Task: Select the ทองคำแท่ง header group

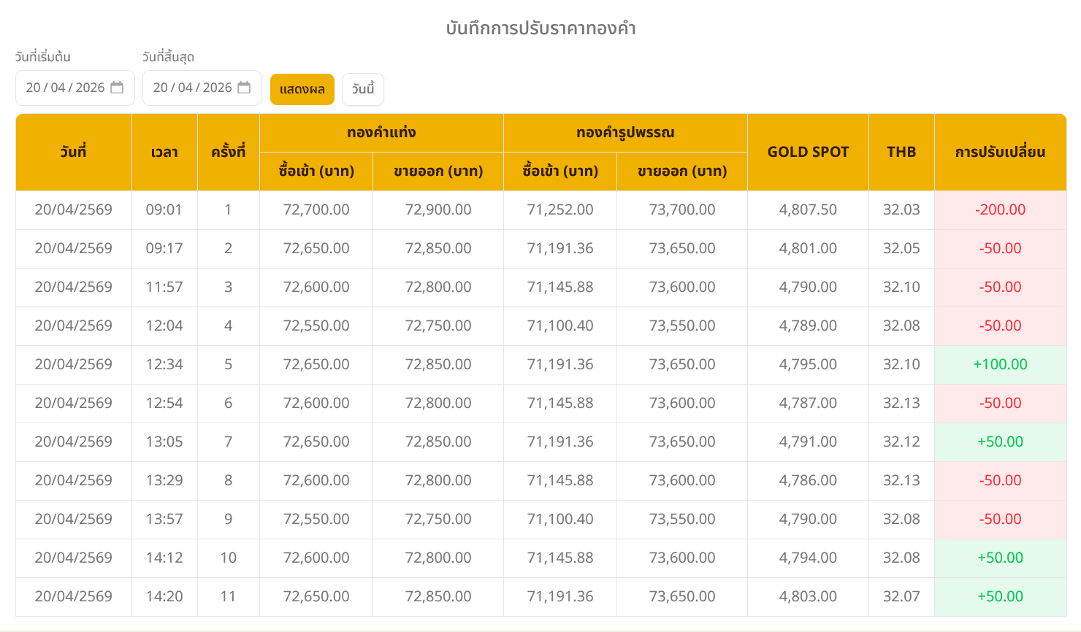Action: [381, 133]
